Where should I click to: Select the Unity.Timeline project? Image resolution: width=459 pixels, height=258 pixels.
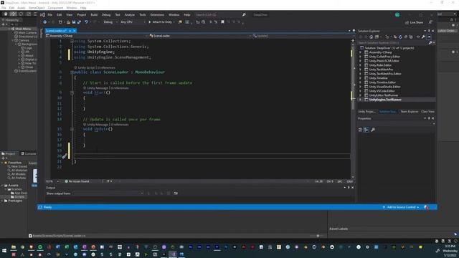(x=378, y=78)
